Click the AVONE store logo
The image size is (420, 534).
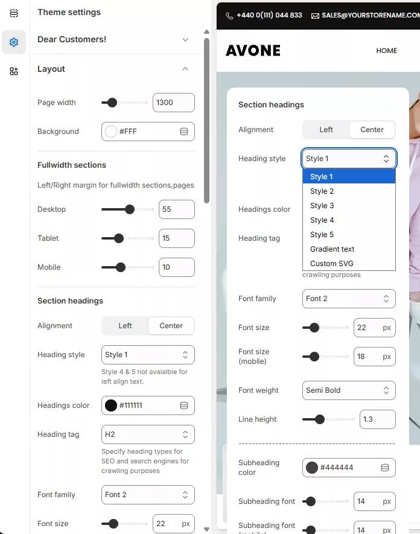pos(253,51)
